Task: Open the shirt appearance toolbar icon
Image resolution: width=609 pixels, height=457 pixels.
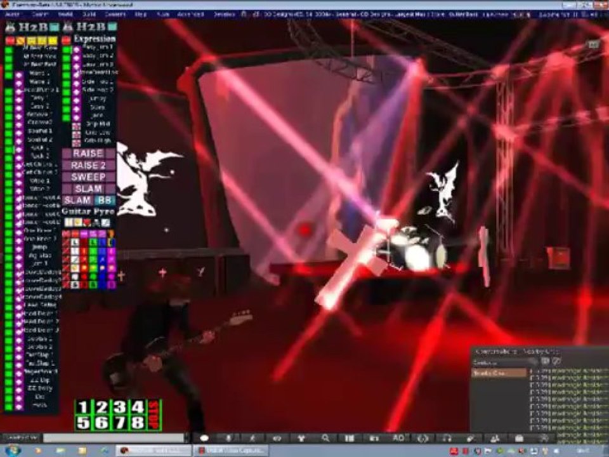Action: pyautogui.click(x=301, y=438)
